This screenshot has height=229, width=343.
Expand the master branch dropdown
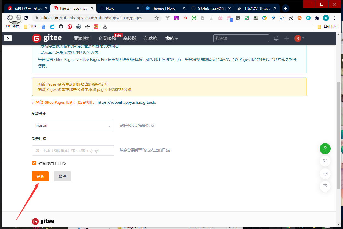[73, 126]
